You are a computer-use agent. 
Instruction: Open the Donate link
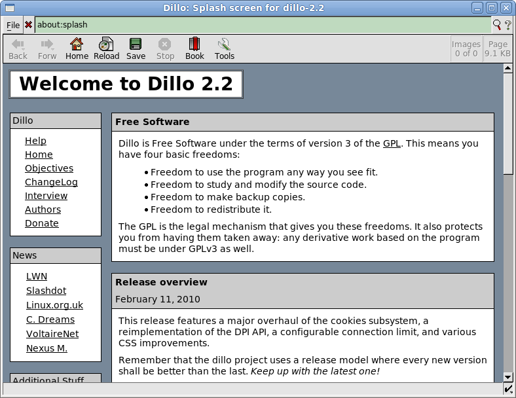42,223
